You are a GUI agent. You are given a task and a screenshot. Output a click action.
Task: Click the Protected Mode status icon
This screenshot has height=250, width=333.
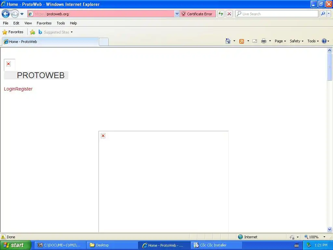(292, 237)
